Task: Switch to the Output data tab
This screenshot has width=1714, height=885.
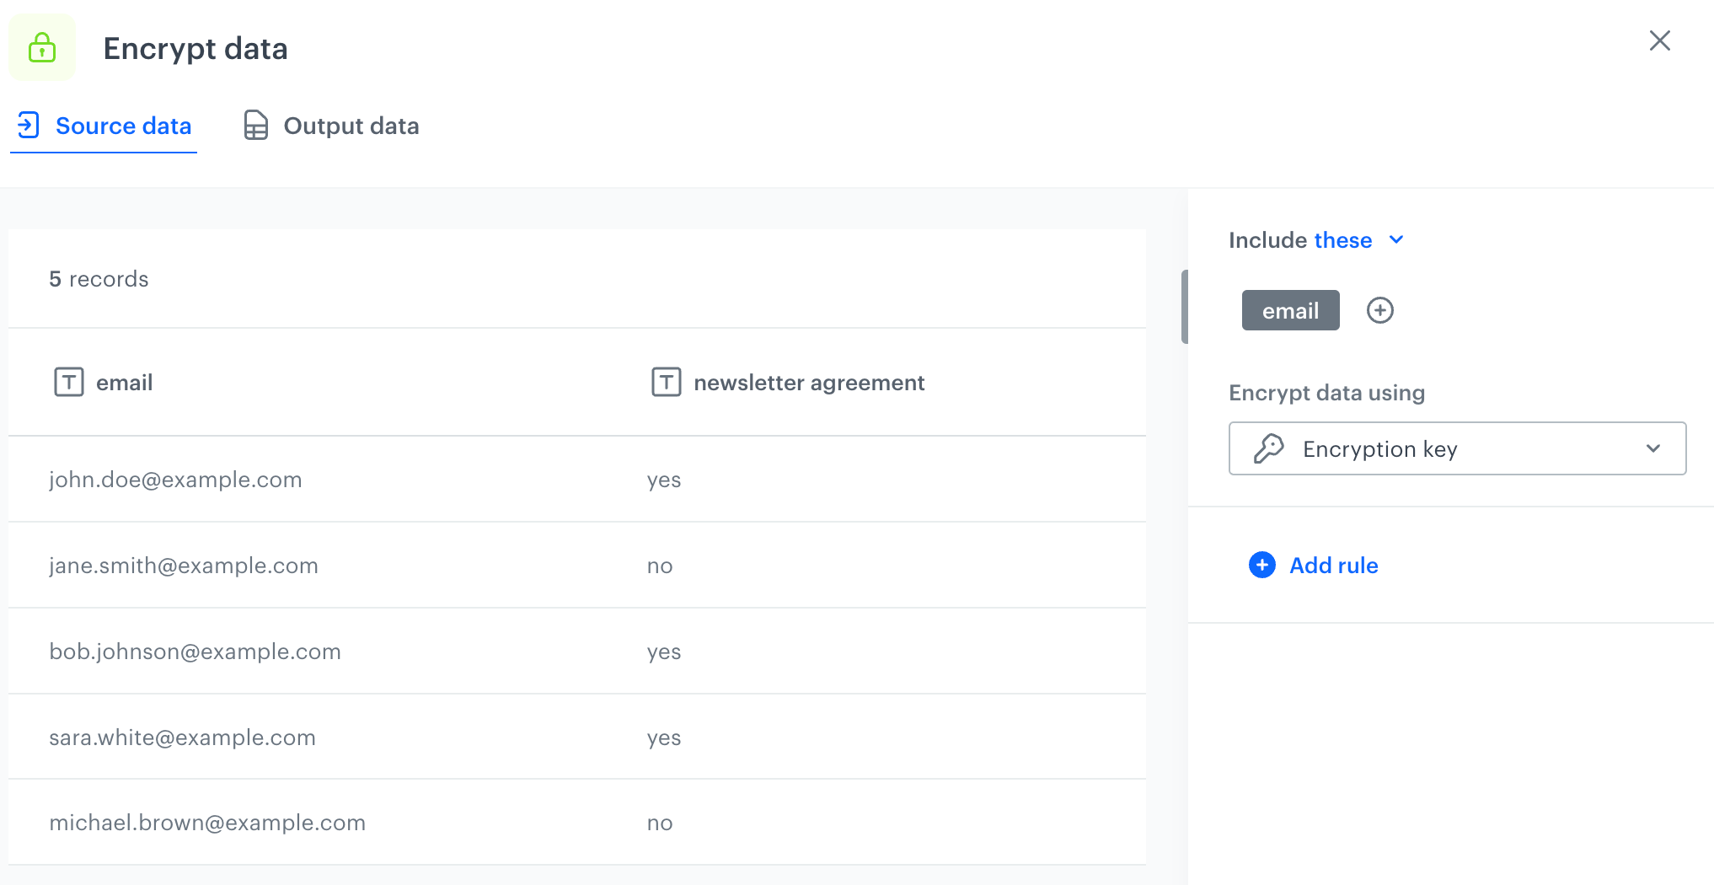Action: tap(351, 125)
